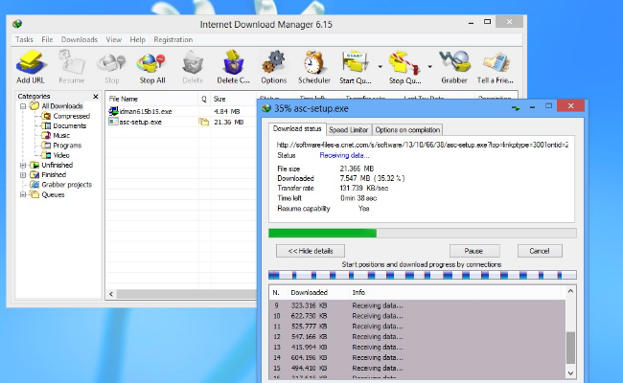Select the Documents category
The height and width of the screenshot is (383, 623).
coord(70,125)
